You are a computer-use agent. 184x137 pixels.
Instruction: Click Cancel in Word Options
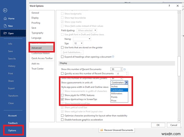[174, 125]
